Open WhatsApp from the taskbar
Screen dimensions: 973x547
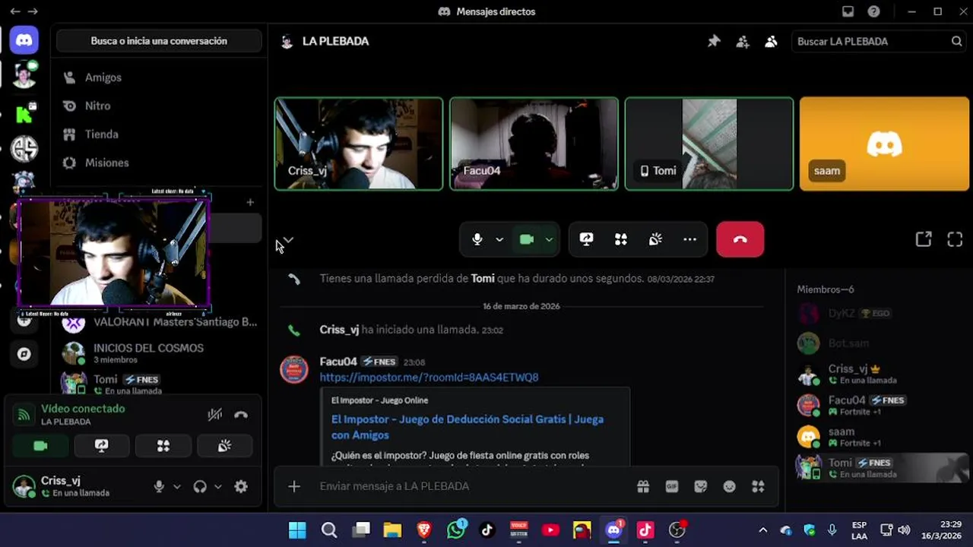point(456,530)
